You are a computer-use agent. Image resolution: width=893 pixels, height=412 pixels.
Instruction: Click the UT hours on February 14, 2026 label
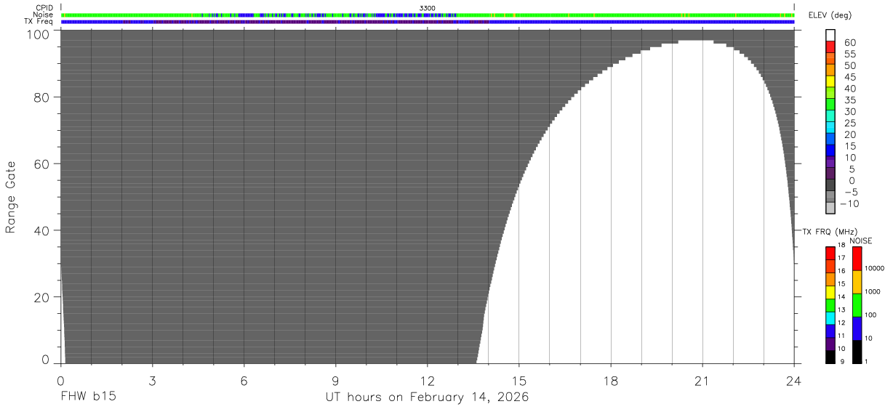point(427,397)
